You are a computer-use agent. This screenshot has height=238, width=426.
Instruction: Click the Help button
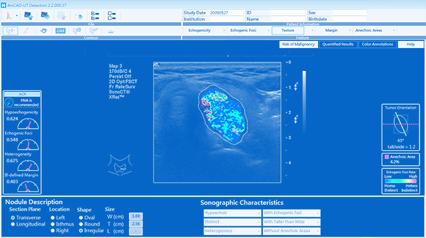(x=410, y=44)
